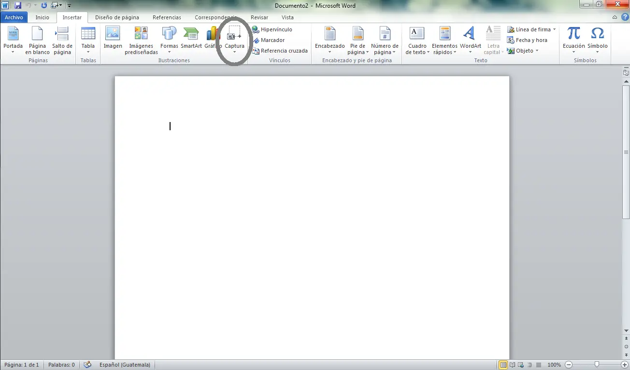Insert a Hipervínculo link
The width and height of the screenshot is (630, 370).
272,29
